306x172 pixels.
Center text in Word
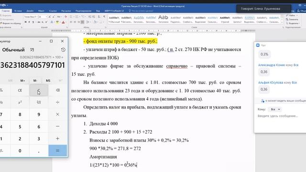coord(75,22)
